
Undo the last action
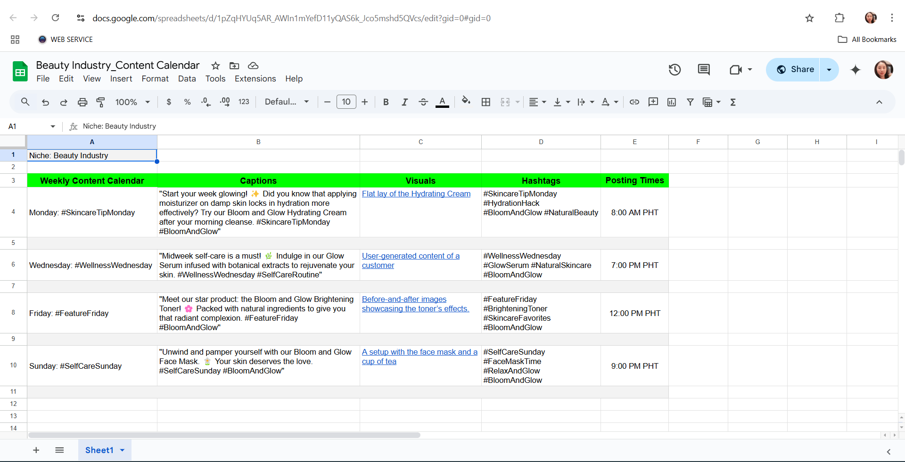[x=45, y=102]
